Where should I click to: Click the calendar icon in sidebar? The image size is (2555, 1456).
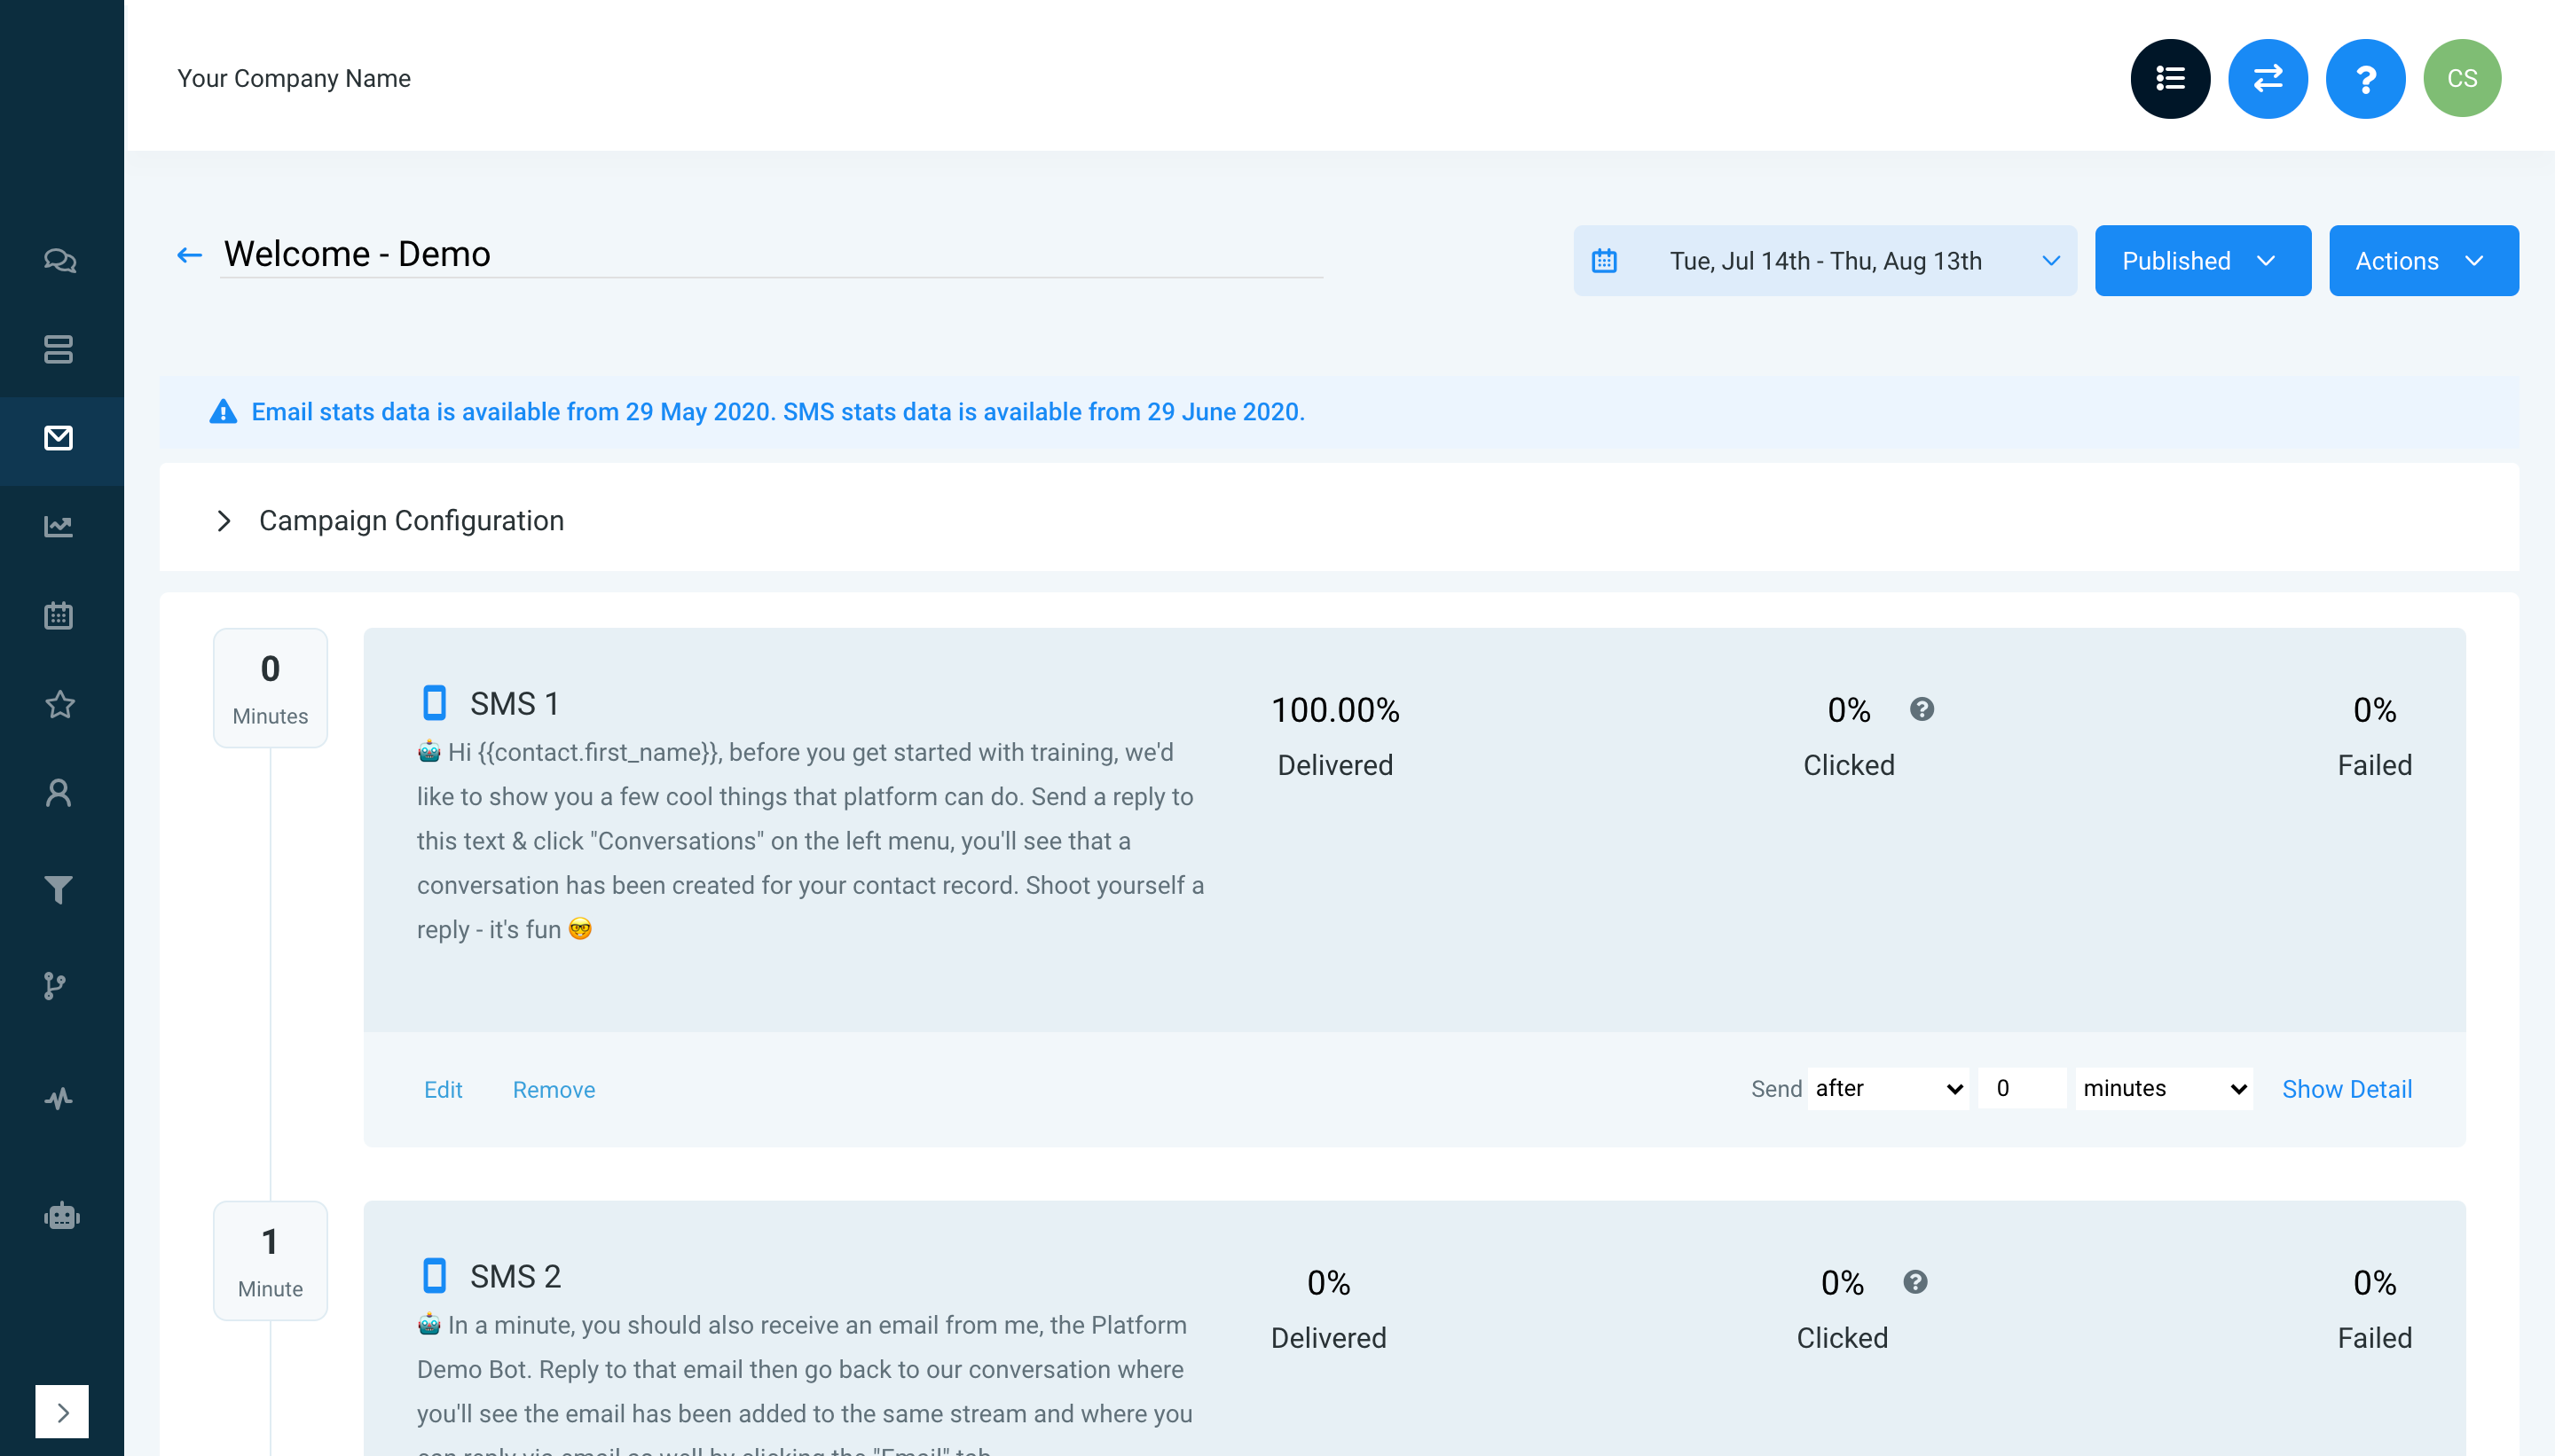(x=59, y=615)
